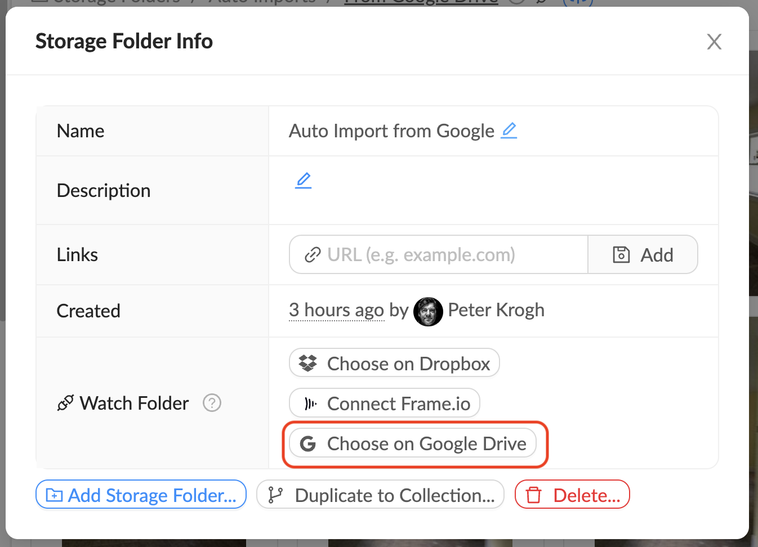Connect Frame.io as watch folder

click(x=385, y=403)
